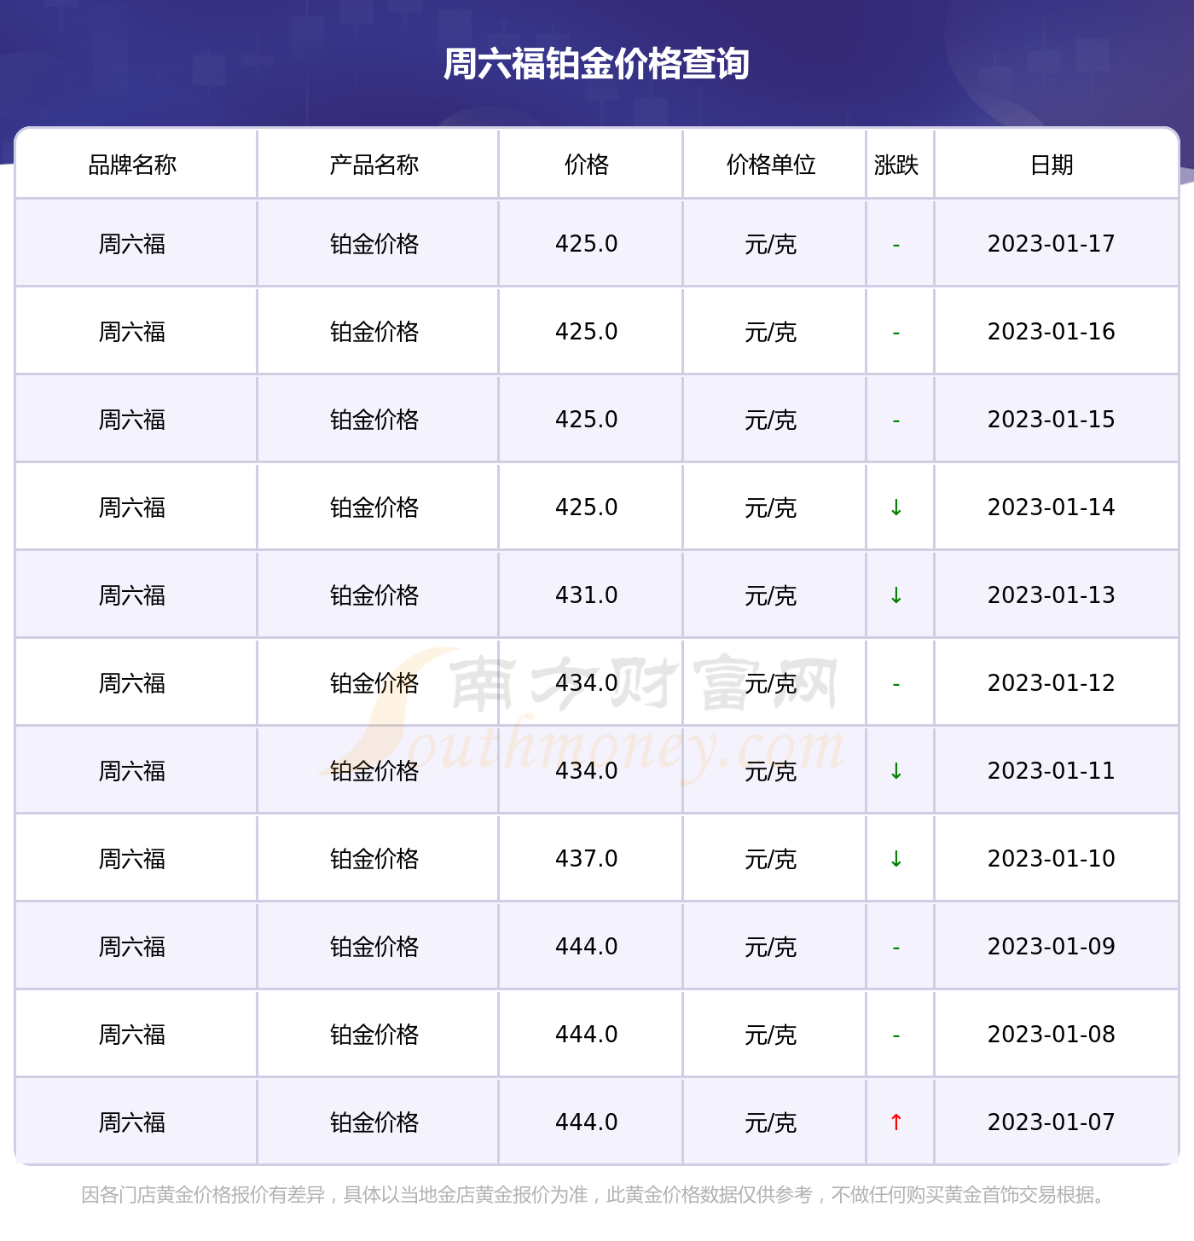The image size is (1194, 1241).
Task: Click price 444.0 in the 2023-01-08 row
Action: point(587,1035)
